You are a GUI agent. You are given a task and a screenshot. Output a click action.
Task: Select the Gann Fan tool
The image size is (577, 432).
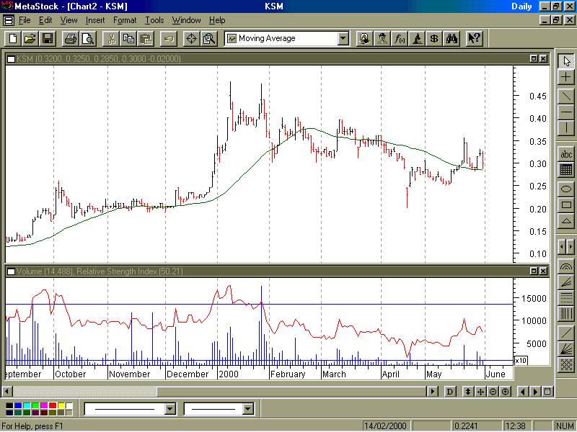click(x=566, y=348)
